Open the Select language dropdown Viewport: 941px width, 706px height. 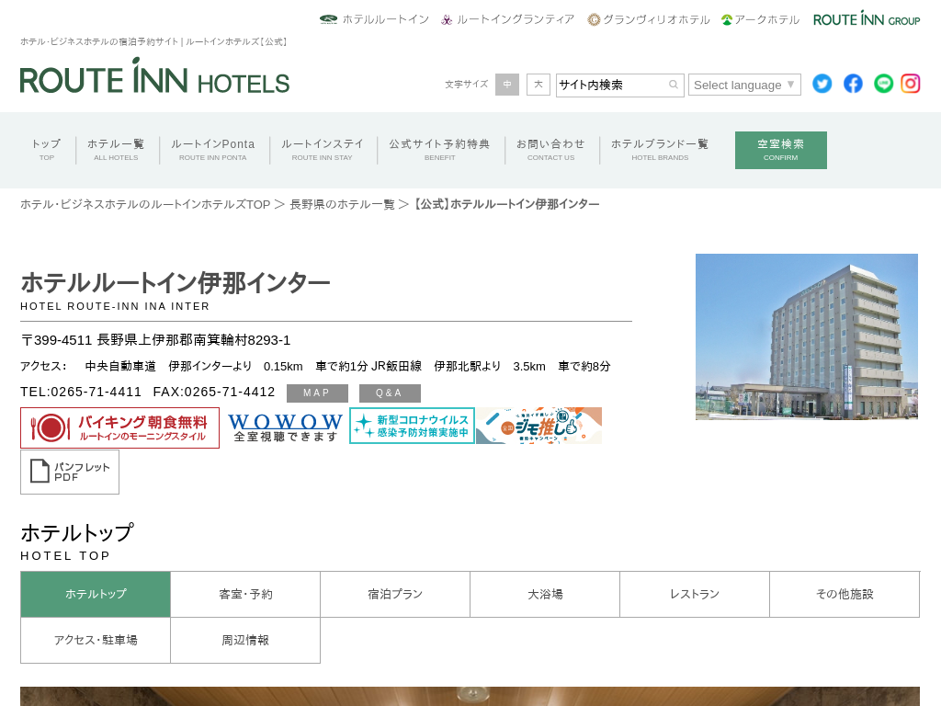click(x=744, y=85)
